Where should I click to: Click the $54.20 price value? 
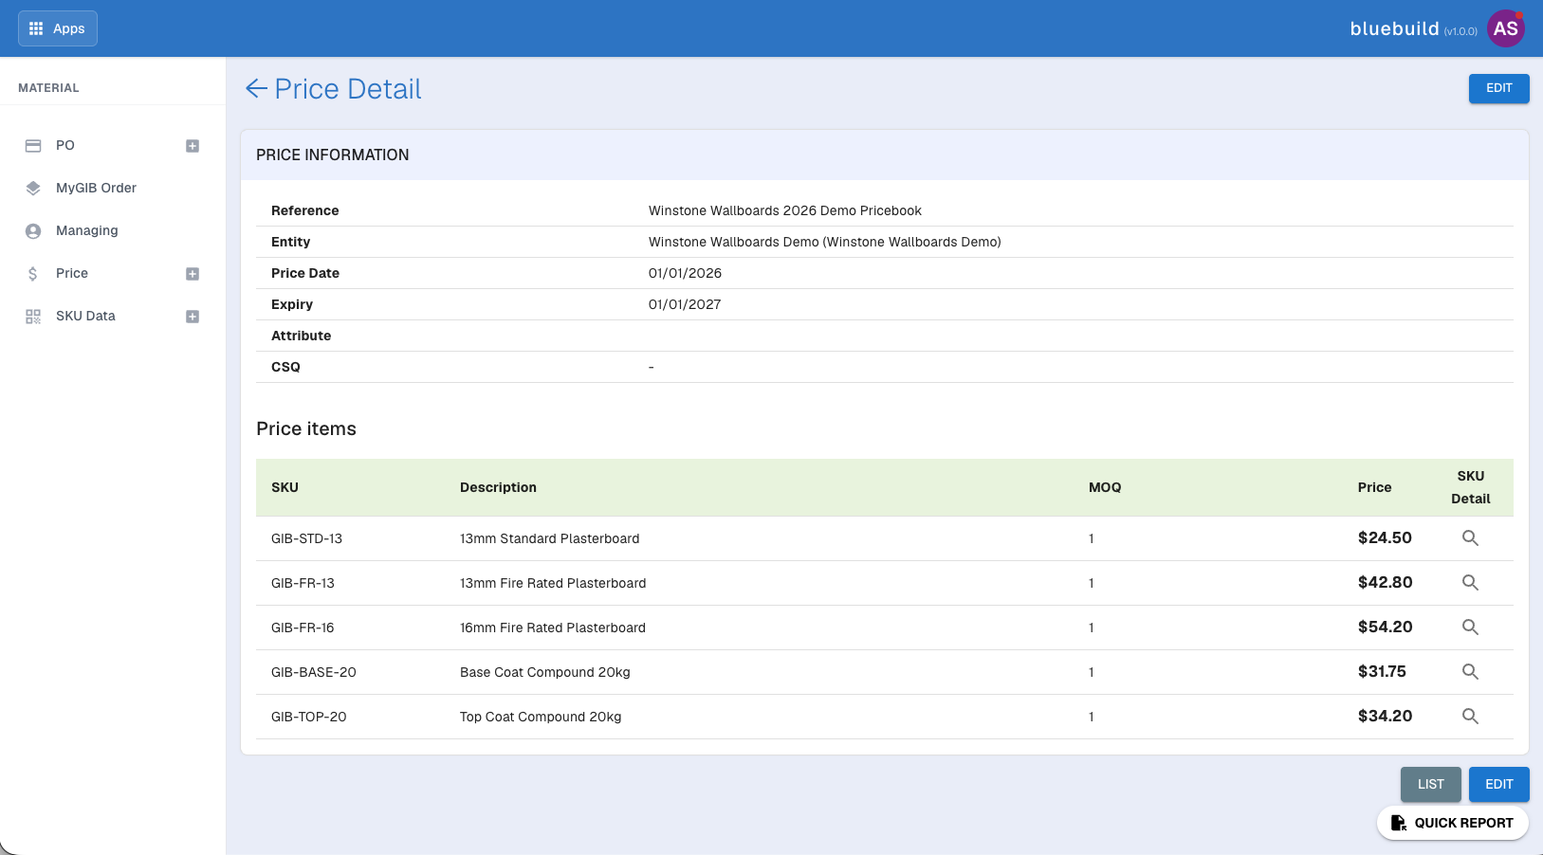point(1385,627)
